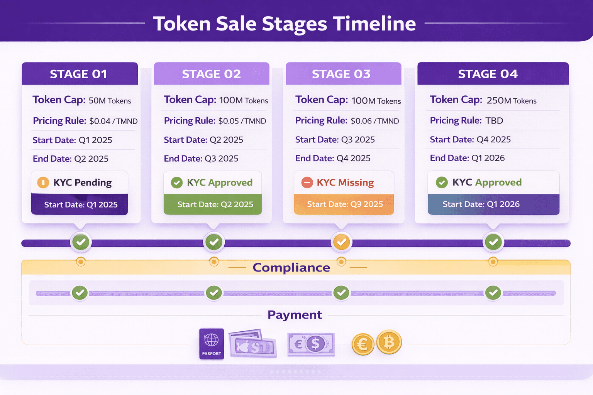Image resolution: width=593 pixels, height=395 pixels.
Task: Click the KYC Missing red minus icon
Action: point(307,182)
